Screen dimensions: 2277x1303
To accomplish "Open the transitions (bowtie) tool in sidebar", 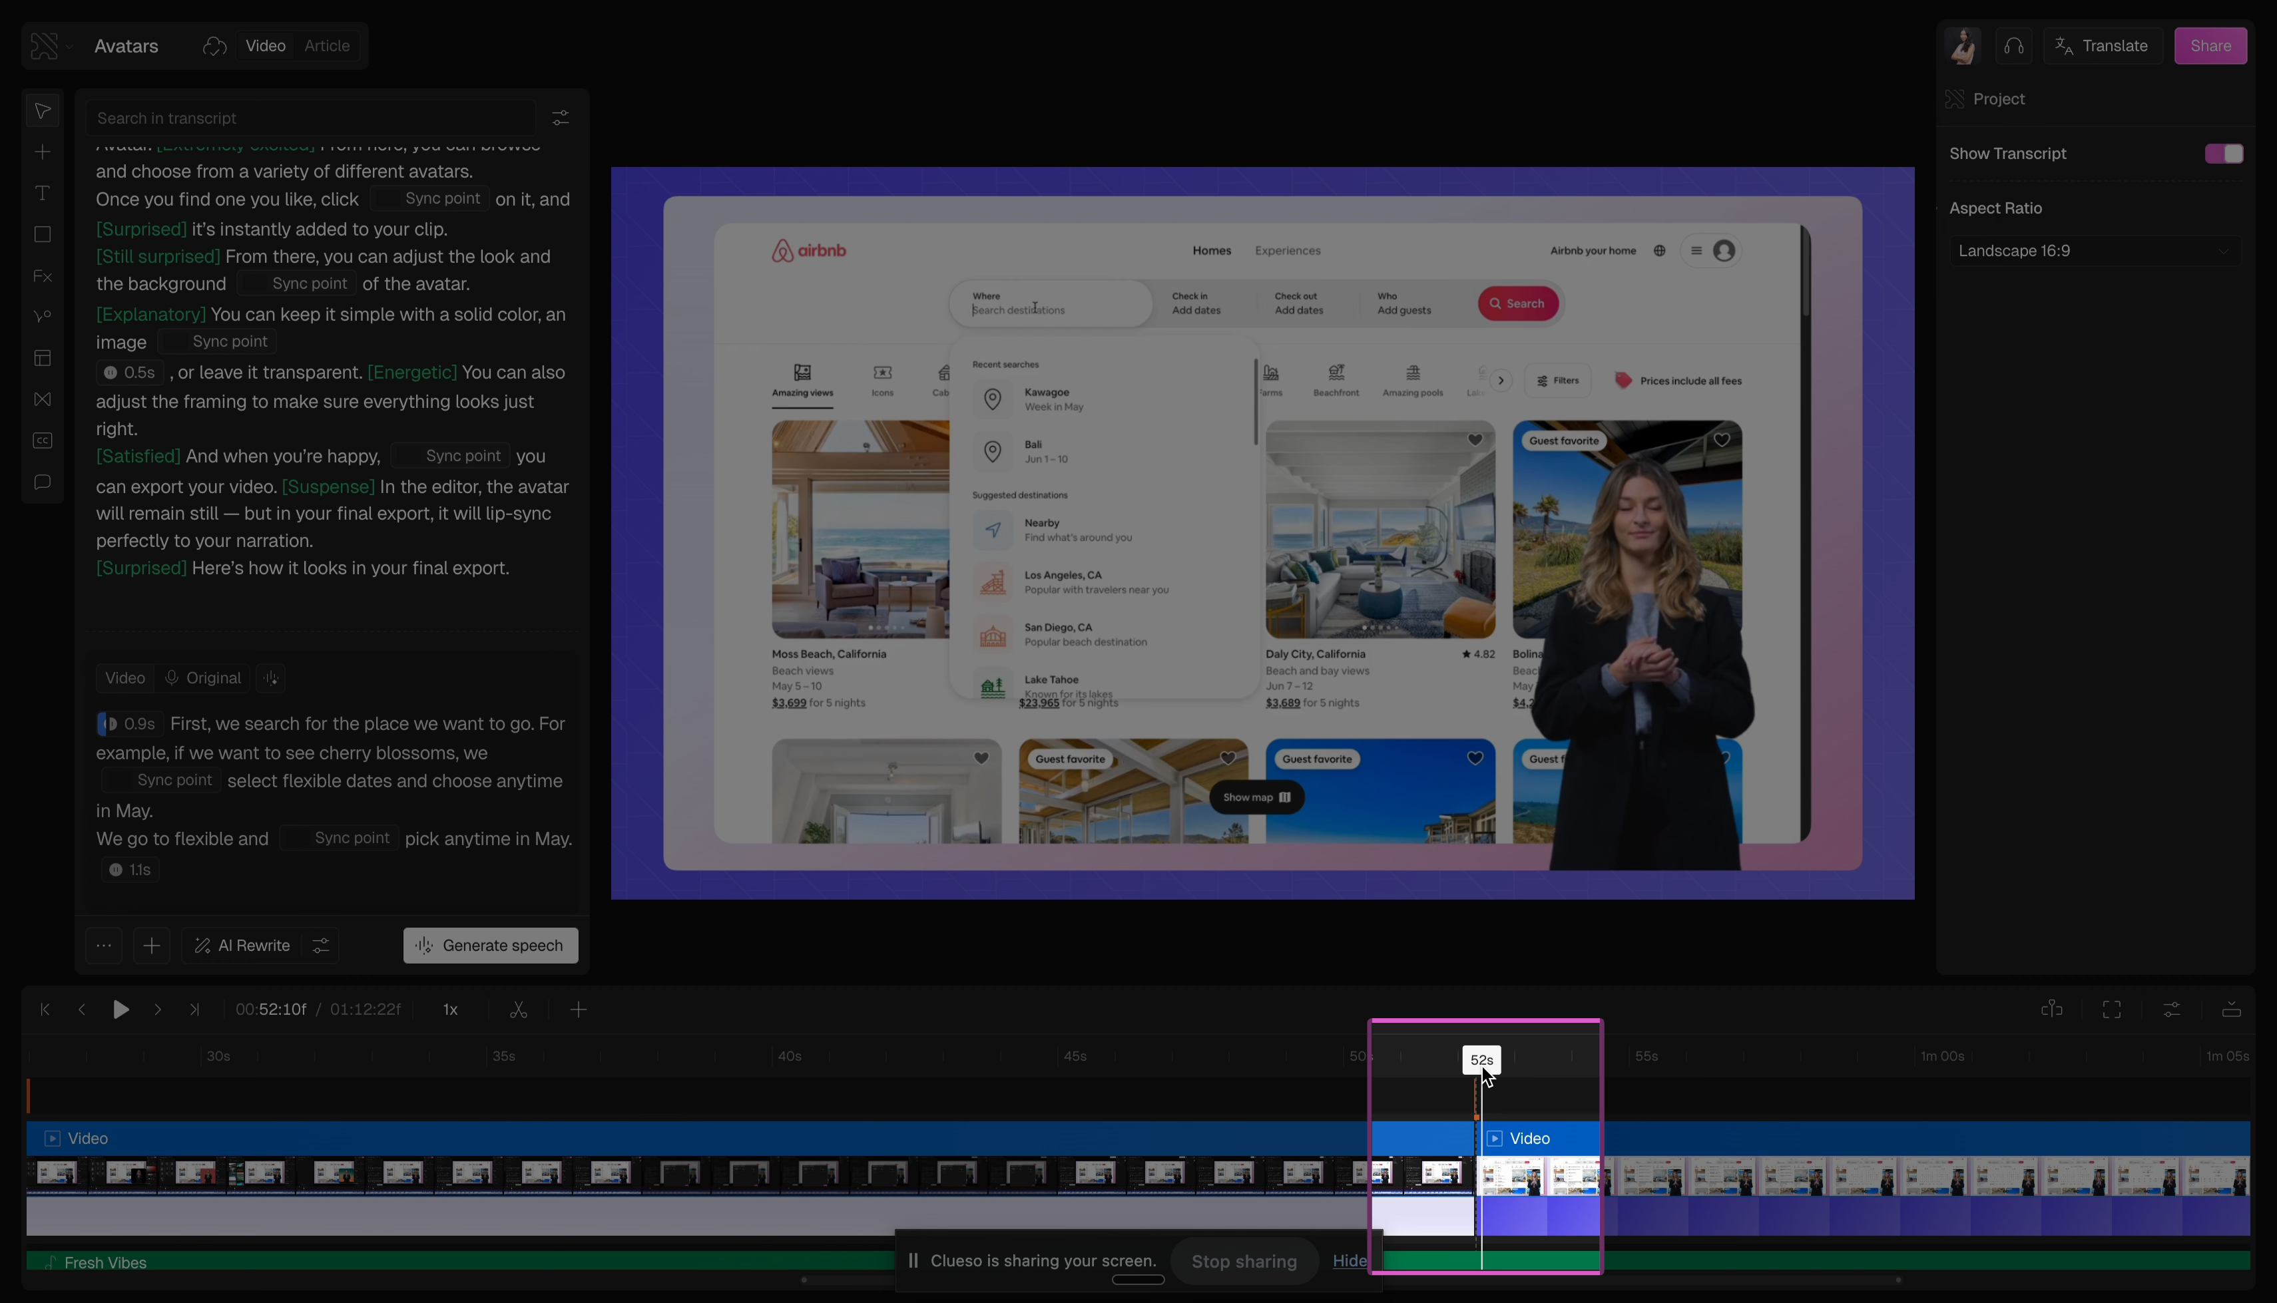I will coord(42,399).
